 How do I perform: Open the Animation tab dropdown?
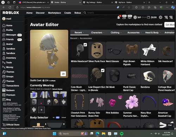169,33
